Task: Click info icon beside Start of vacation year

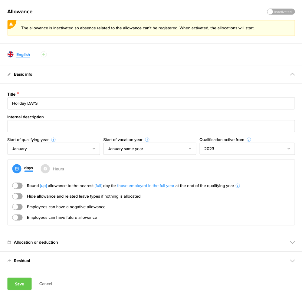Action: click(x=147, y=140)
